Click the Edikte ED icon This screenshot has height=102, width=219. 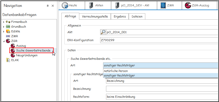[x=8, y=31]
